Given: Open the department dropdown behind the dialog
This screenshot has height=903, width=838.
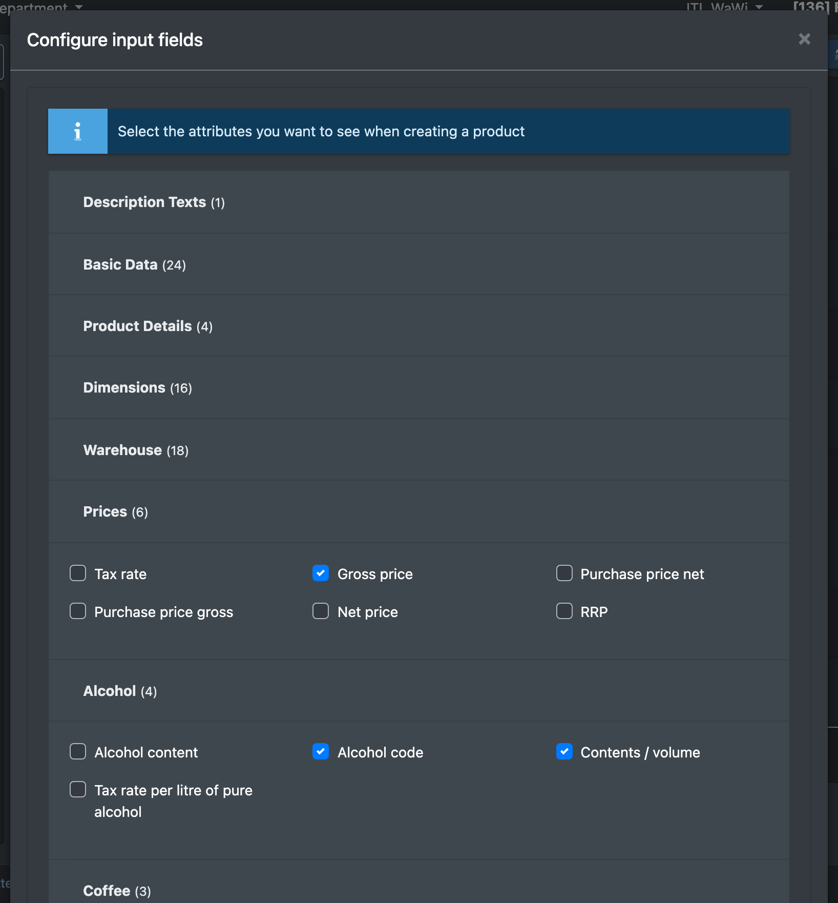Looking at the screenshot, I should pyautogui.click(x=41, y=6).
